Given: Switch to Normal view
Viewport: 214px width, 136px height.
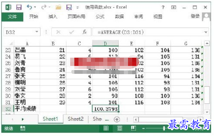Looking at the screenshot, I should coord(106,128).
